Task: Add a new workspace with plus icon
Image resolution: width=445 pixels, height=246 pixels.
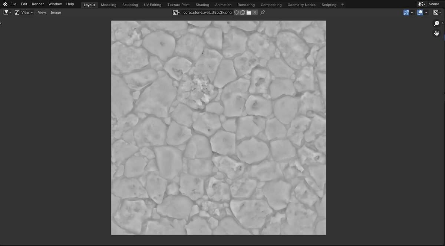Action: click(x=343, y=5)
